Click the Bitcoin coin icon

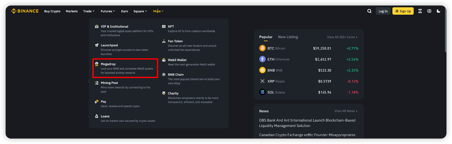[x=262, y=48]
